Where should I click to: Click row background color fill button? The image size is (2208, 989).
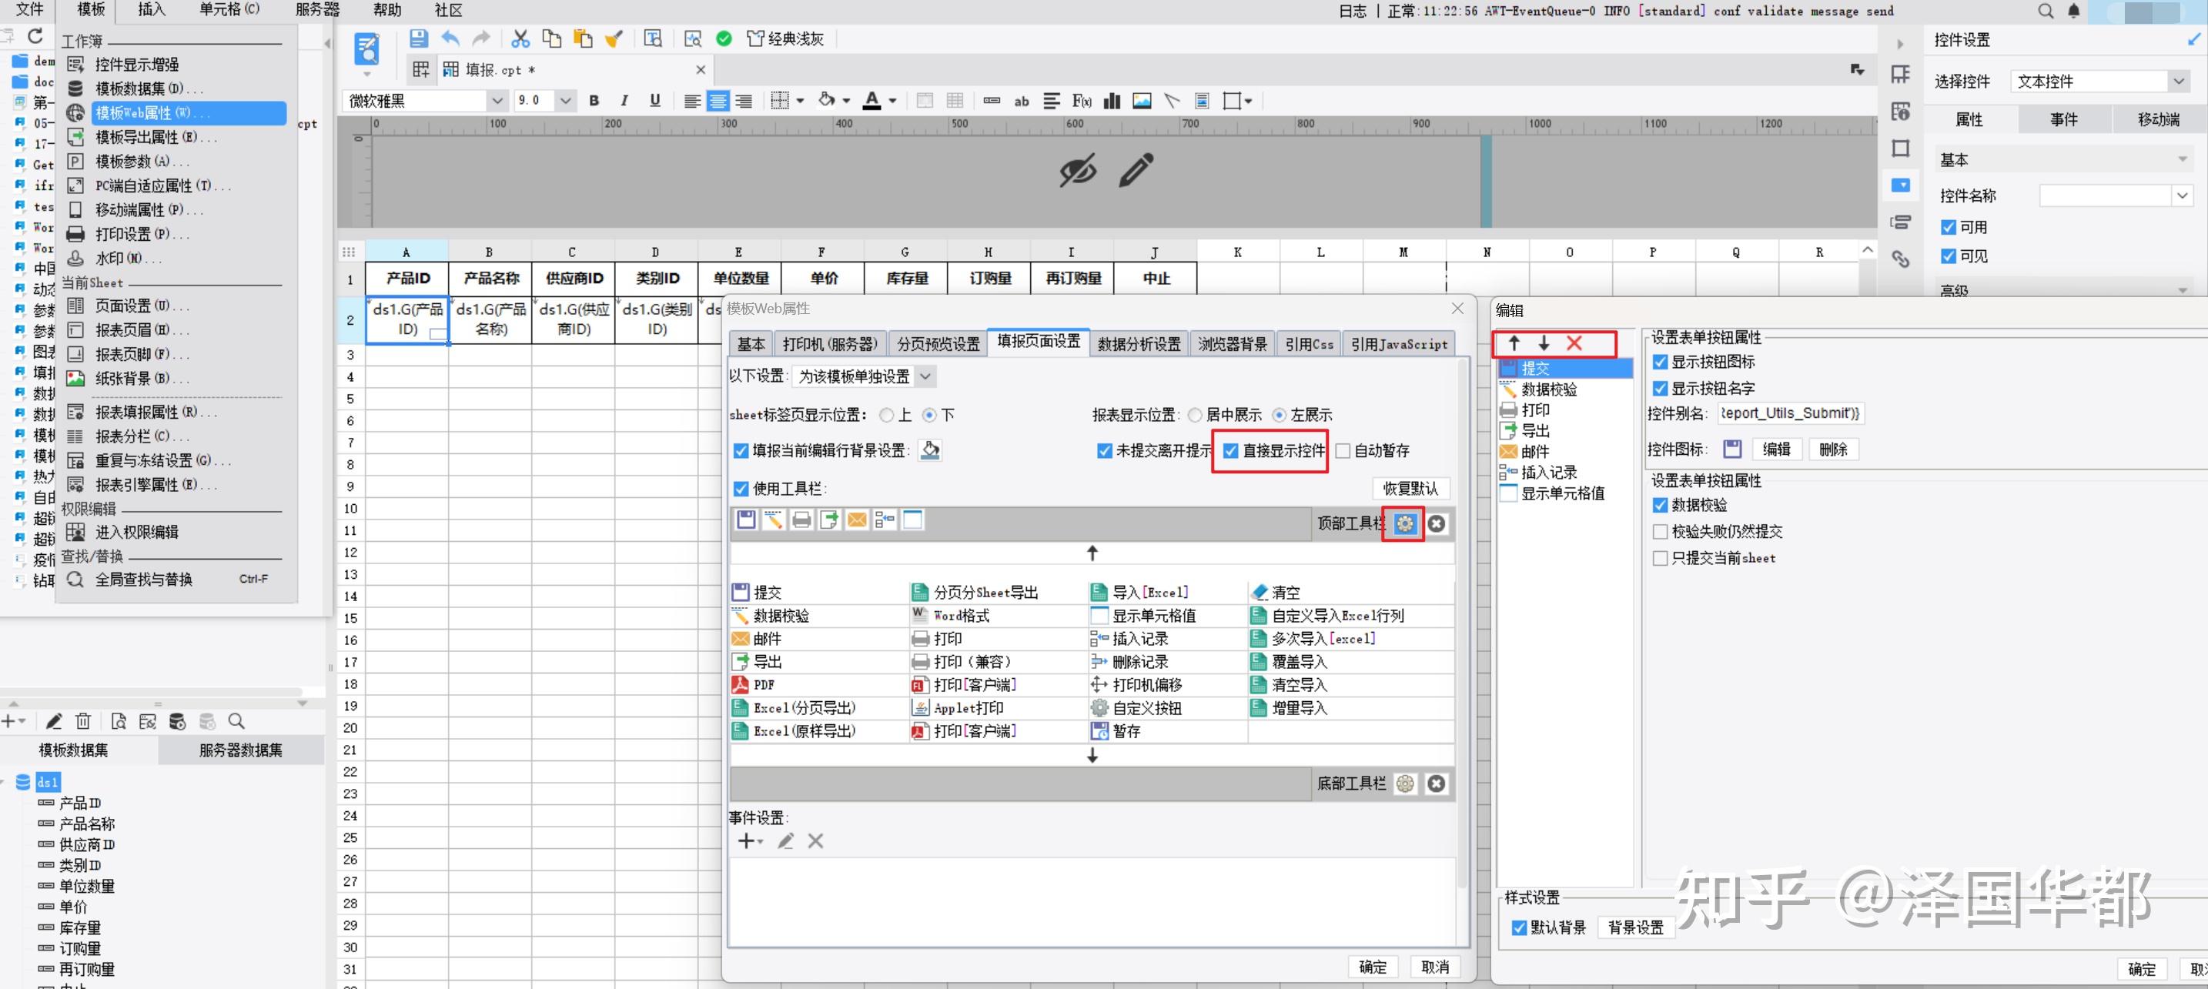pyautogui.click(x=930, y=450)
